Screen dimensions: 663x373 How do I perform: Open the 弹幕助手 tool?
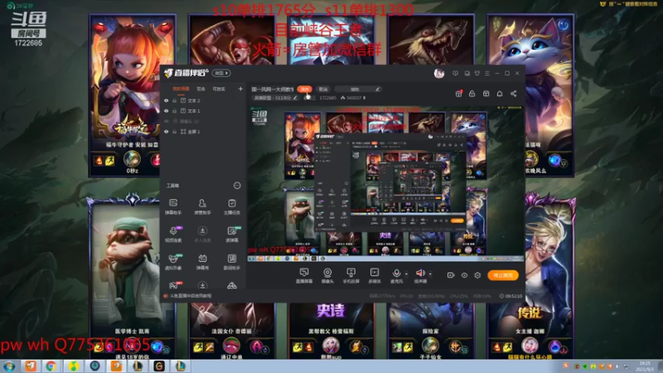(173, 206)
